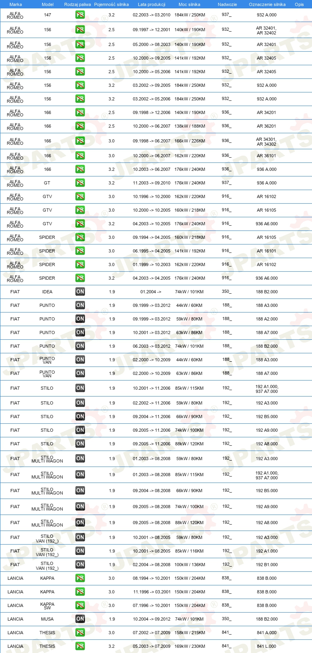Image resolution: width=312 pixels, height=653 pixels.
Task: Click body code '841_' in THESIS 3.2 row
Action: tap(227, 646)
